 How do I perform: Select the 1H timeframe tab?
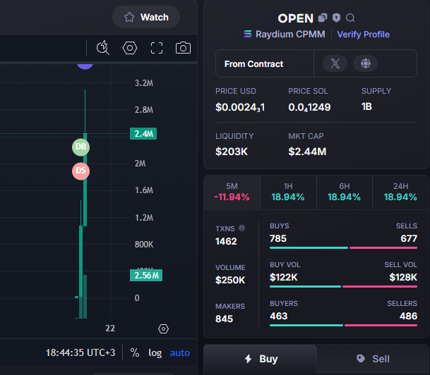[x=288, y=192]
